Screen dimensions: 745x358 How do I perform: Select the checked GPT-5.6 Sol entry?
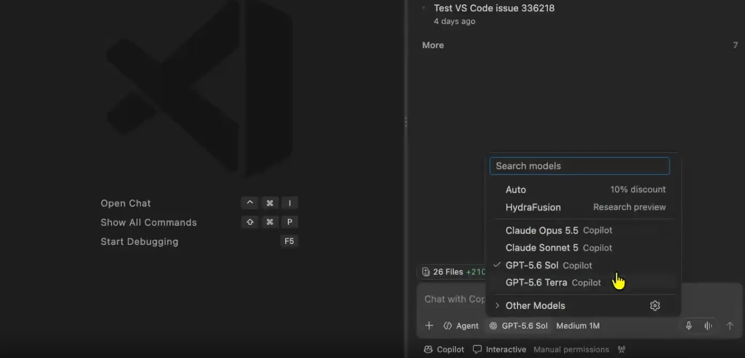tap(583, 266)
